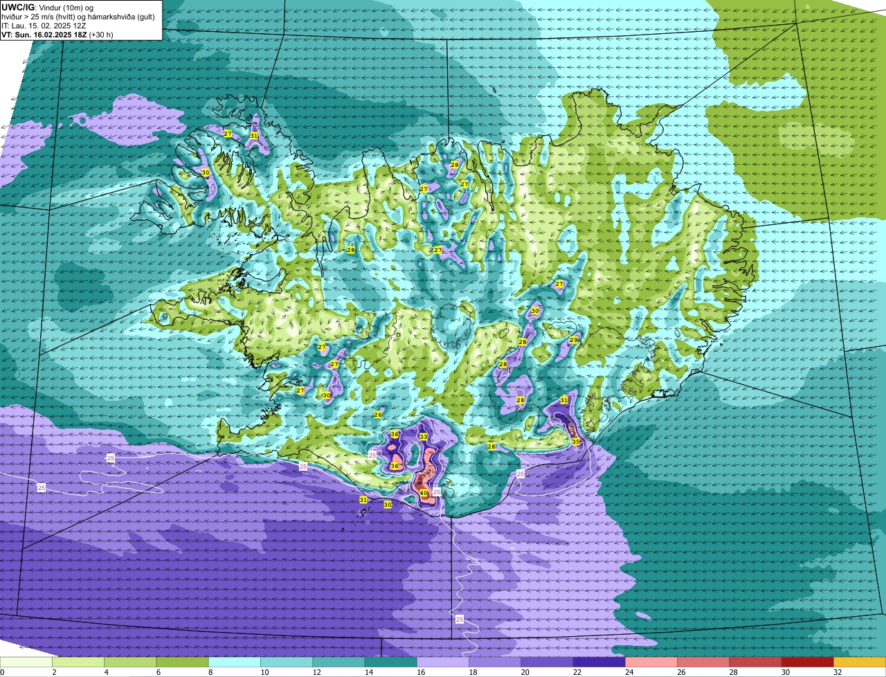Select the purple swatch between 20 and 22

tap(547, 662)
